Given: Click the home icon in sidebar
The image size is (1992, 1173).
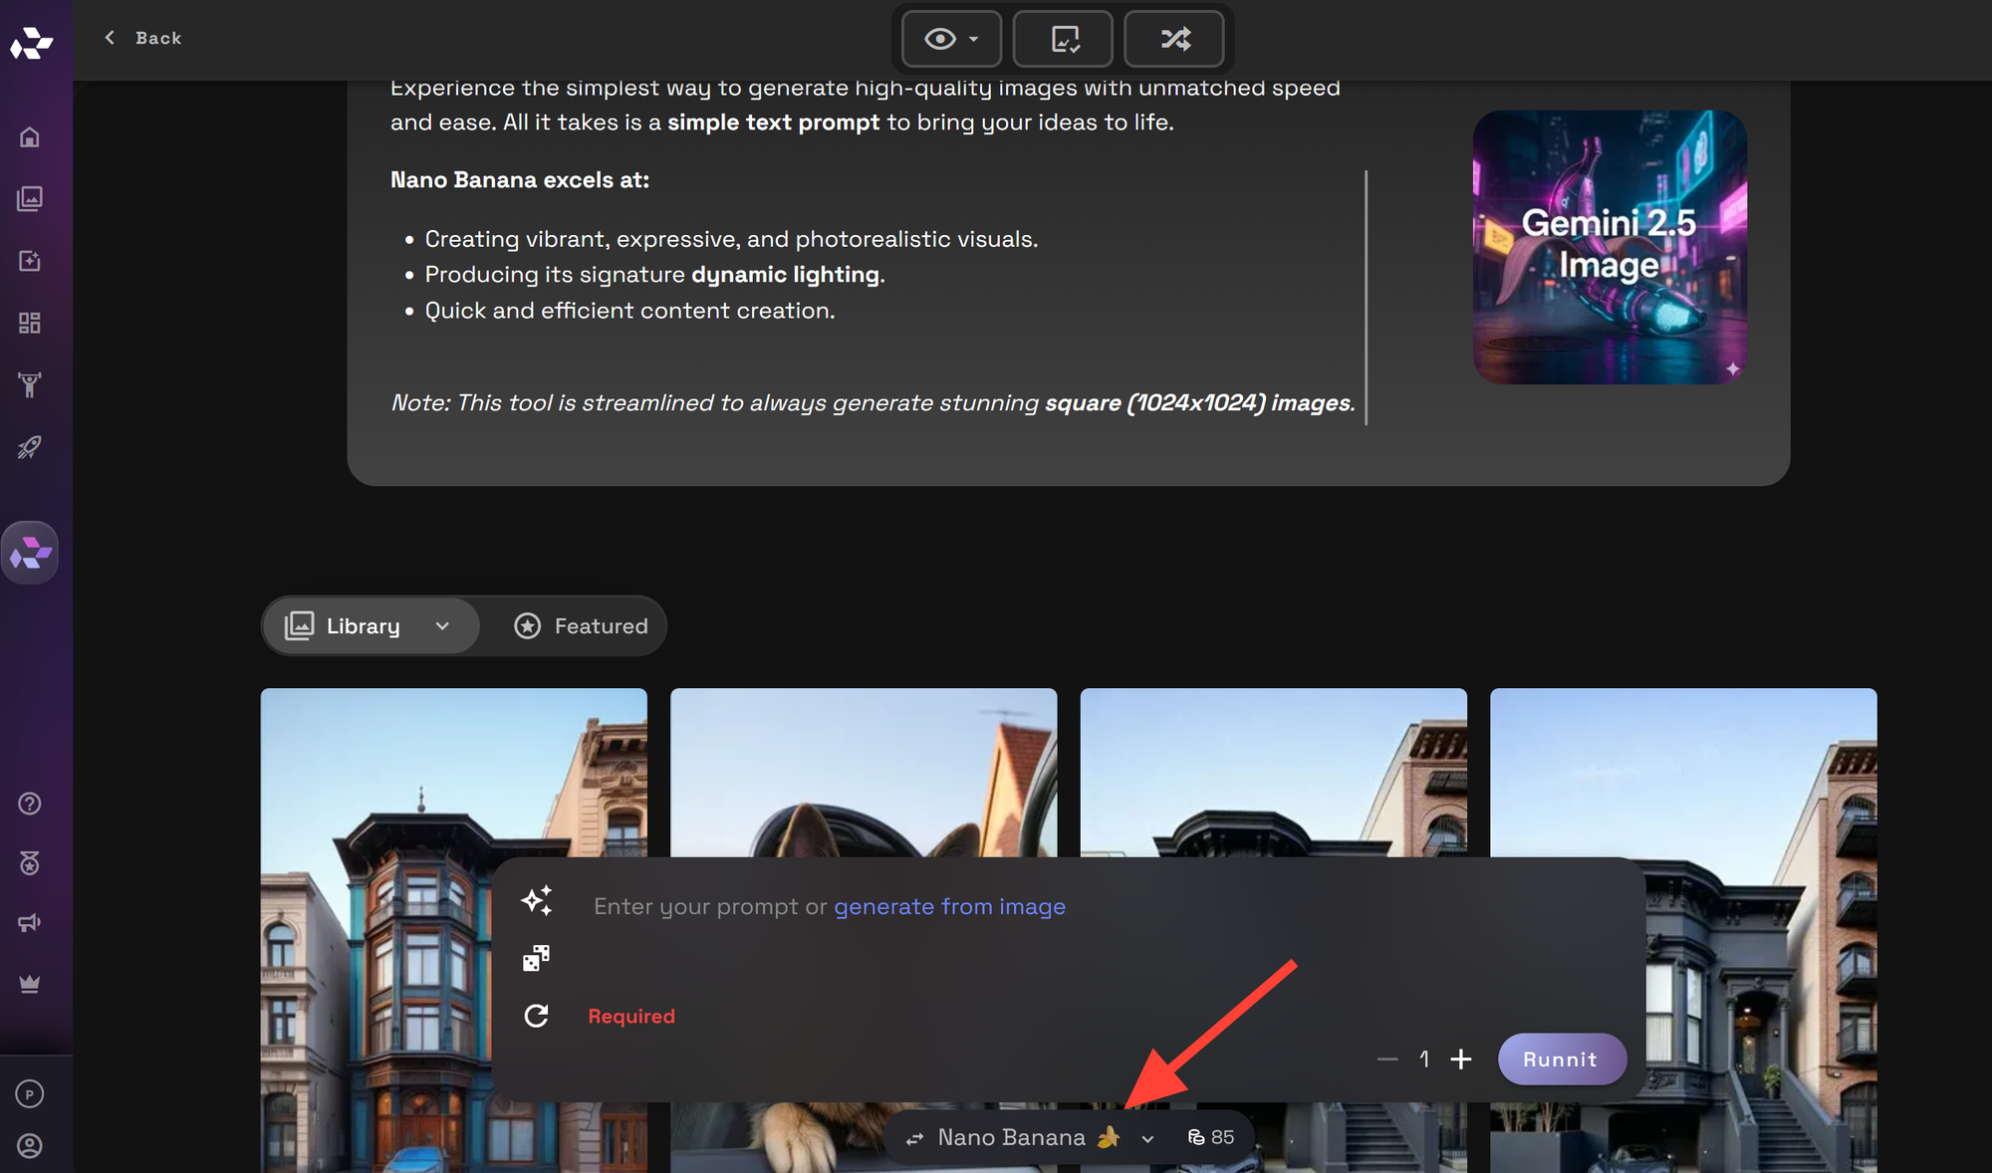Looking at the screenshot, I should point(30,137).
